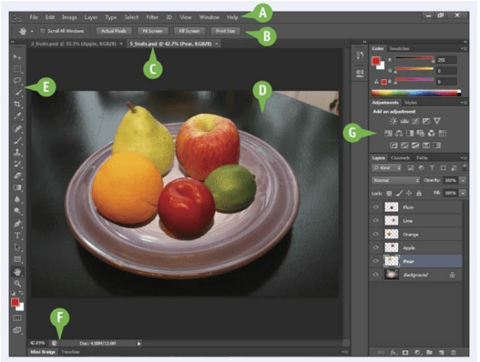The image size is (480, 362).
Task: Click the Delete layer trash icon
Action: click(x=454, y=352)
